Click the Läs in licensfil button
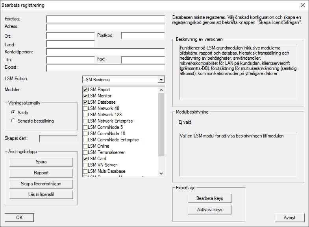309x227 pixels. click(x=41, y=194)
